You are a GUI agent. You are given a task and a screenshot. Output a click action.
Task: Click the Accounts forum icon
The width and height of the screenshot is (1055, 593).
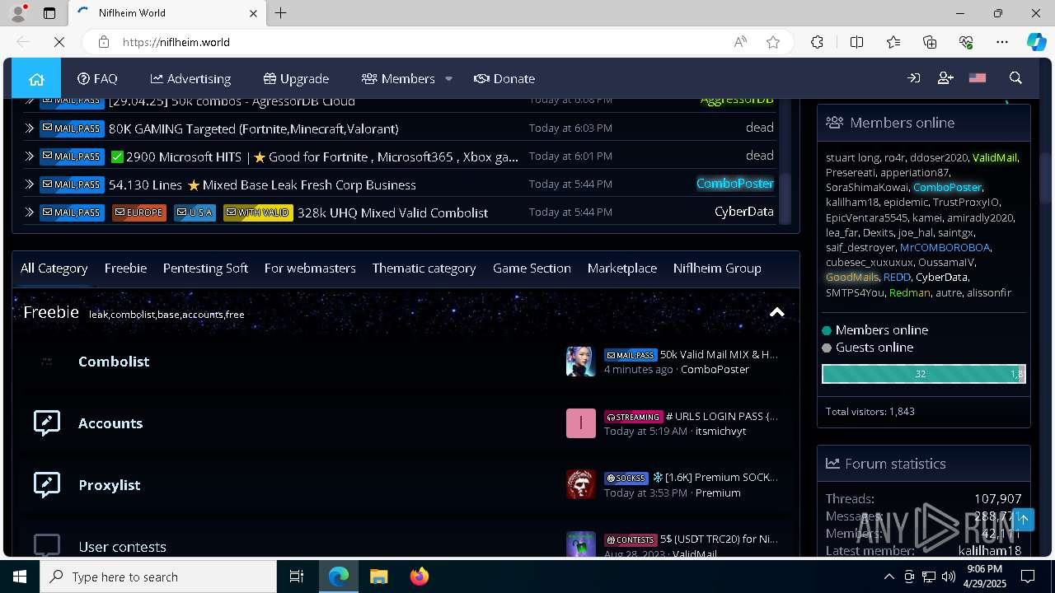tap(47, 423)
